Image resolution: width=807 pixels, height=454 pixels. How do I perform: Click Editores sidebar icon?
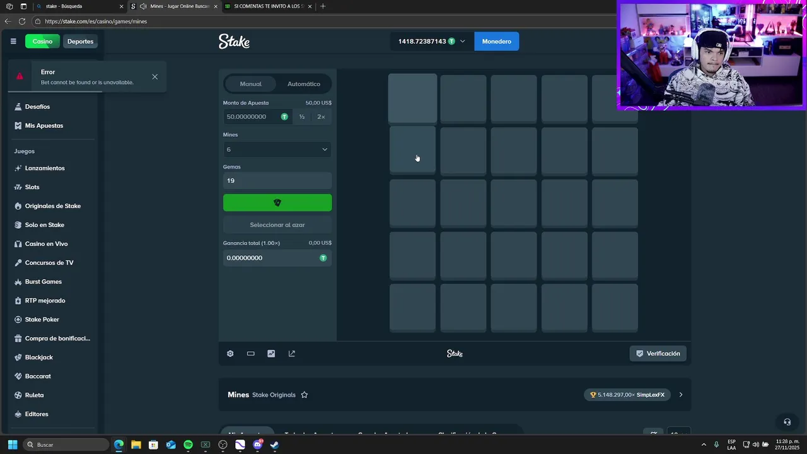click(18, 414)
